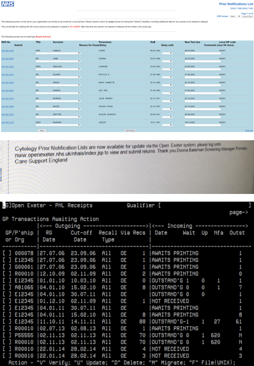Click the 'Page 1 of 12' text

pyautogui.click(x=247, y=14)
